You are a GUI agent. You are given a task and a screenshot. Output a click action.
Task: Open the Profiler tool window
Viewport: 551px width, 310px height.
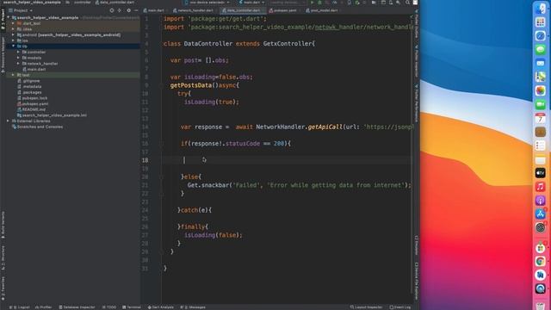(44, 307)
